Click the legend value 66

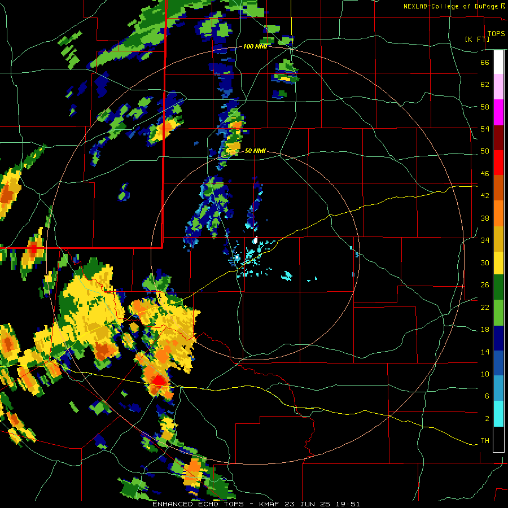tap(485, 62)
